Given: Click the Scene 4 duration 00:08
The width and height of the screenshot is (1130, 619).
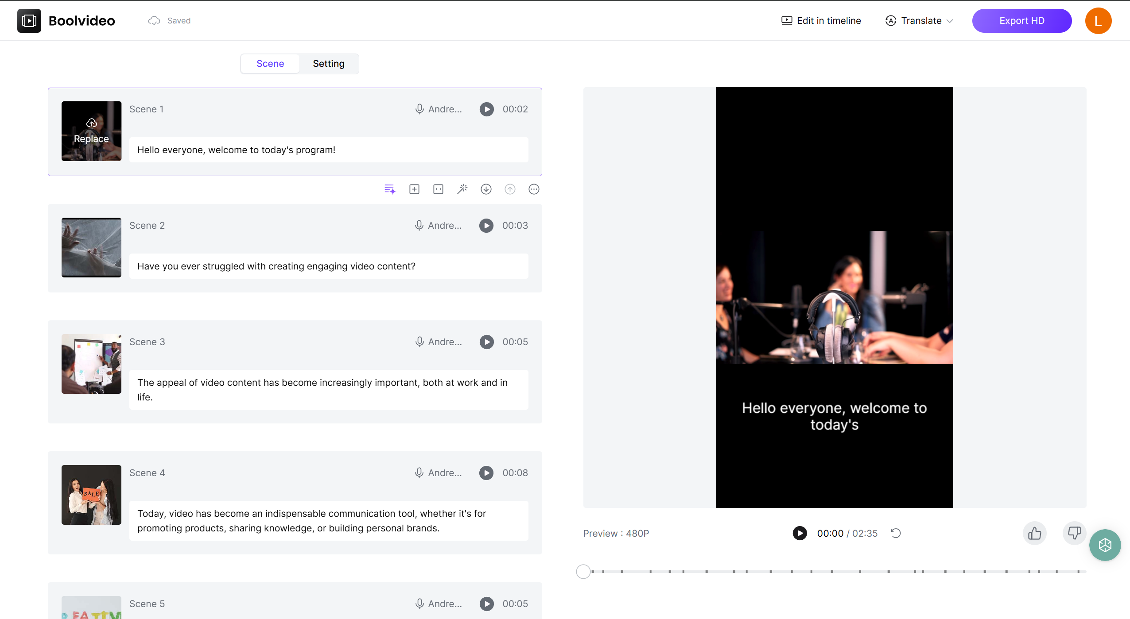Looking at the screenshot, I should [515, 473].
